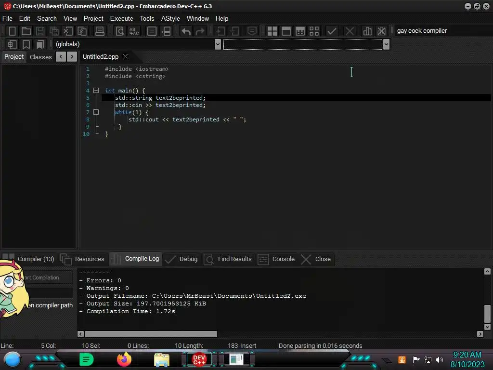Click the Undo arrow icon
The width and height of the screenshot is (493, 370).
coord(186,31)
